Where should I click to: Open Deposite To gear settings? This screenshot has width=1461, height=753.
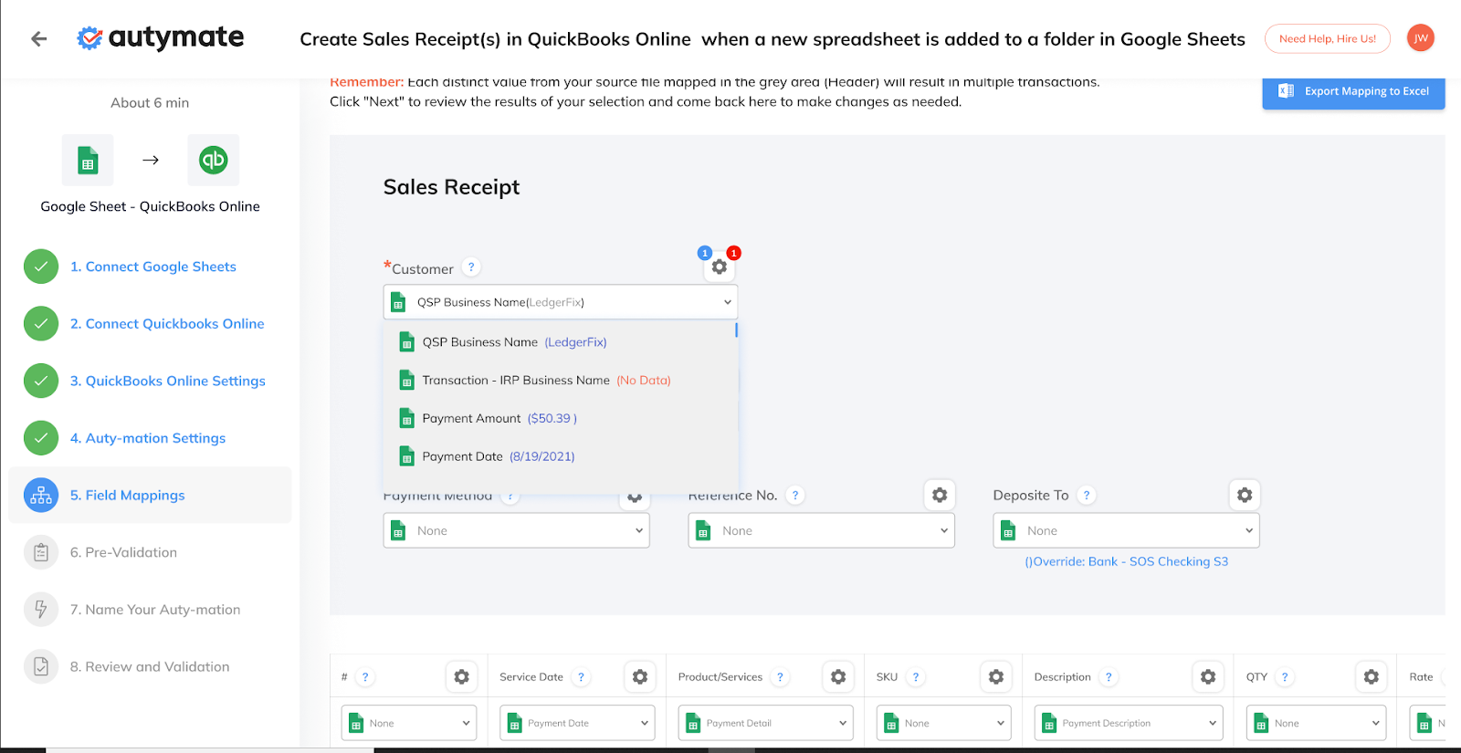tap(1245, 495)
